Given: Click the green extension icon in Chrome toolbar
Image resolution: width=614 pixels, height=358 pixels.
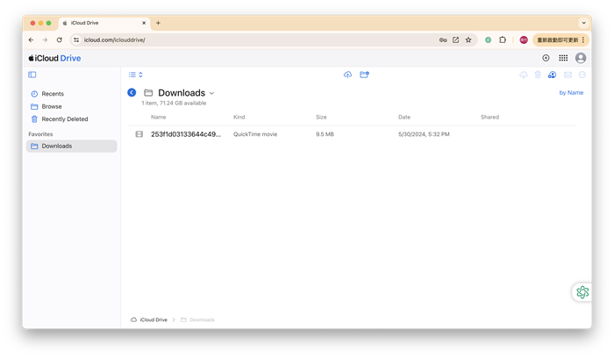Looking at the screenshot, I should [x=488, y=39].
